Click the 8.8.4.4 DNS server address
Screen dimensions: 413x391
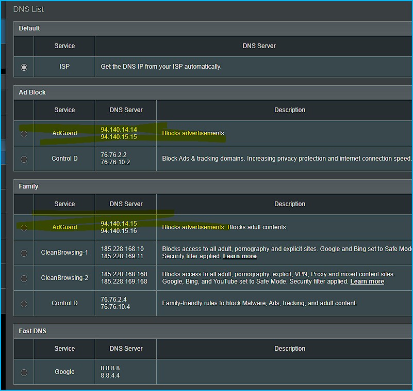click(x=110, y=376)
